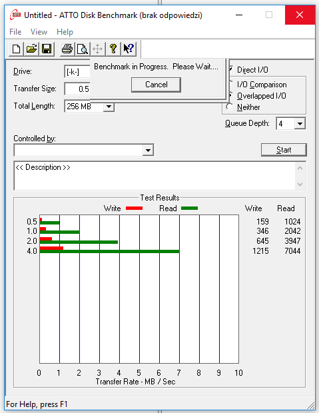Open Print Preview toolbar icon
The width and height of the screenshot is (319, 413).
point(82,49)
